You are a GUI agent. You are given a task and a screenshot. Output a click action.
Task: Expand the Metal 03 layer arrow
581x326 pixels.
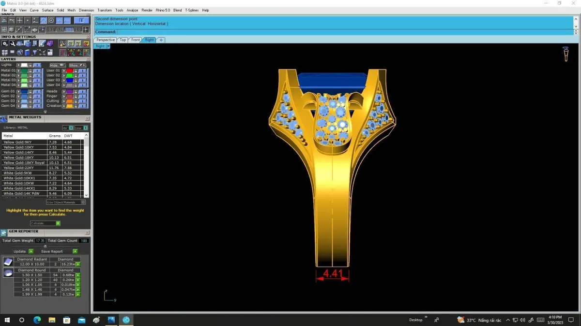[x=18, y=80]
